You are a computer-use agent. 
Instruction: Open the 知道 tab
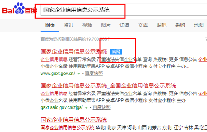point(124,25)
